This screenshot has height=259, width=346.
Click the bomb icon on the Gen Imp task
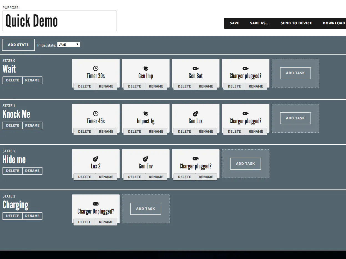[x=145, y=68]
